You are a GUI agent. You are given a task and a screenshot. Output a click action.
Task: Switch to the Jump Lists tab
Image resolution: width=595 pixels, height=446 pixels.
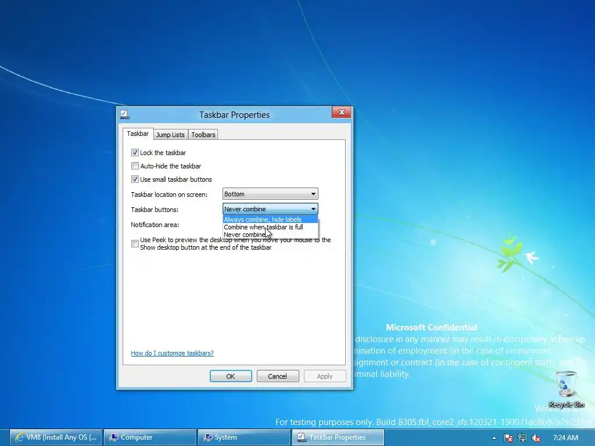(x=170, y=135)
